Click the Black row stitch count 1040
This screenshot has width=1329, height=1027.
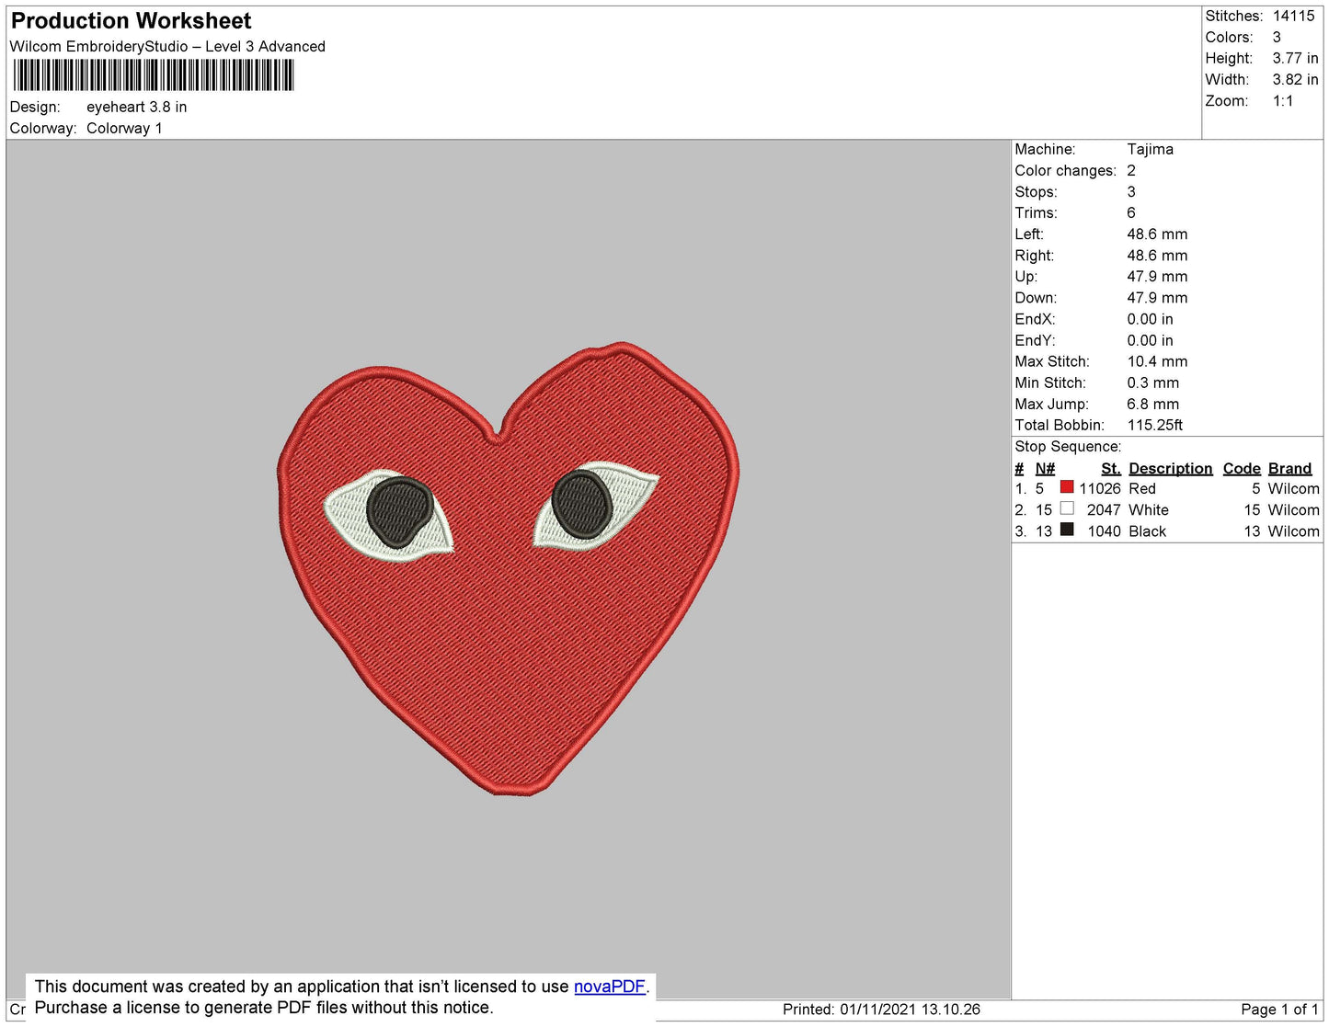[1104, 531]
